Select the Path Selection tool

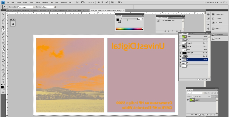coord(3,66)
